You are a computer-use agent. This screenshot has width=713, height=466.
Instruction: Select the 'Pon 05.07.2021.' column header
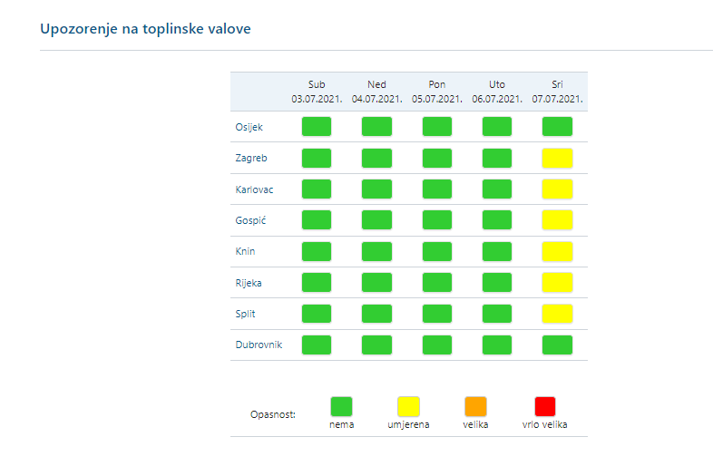click(x=436, y=92)
